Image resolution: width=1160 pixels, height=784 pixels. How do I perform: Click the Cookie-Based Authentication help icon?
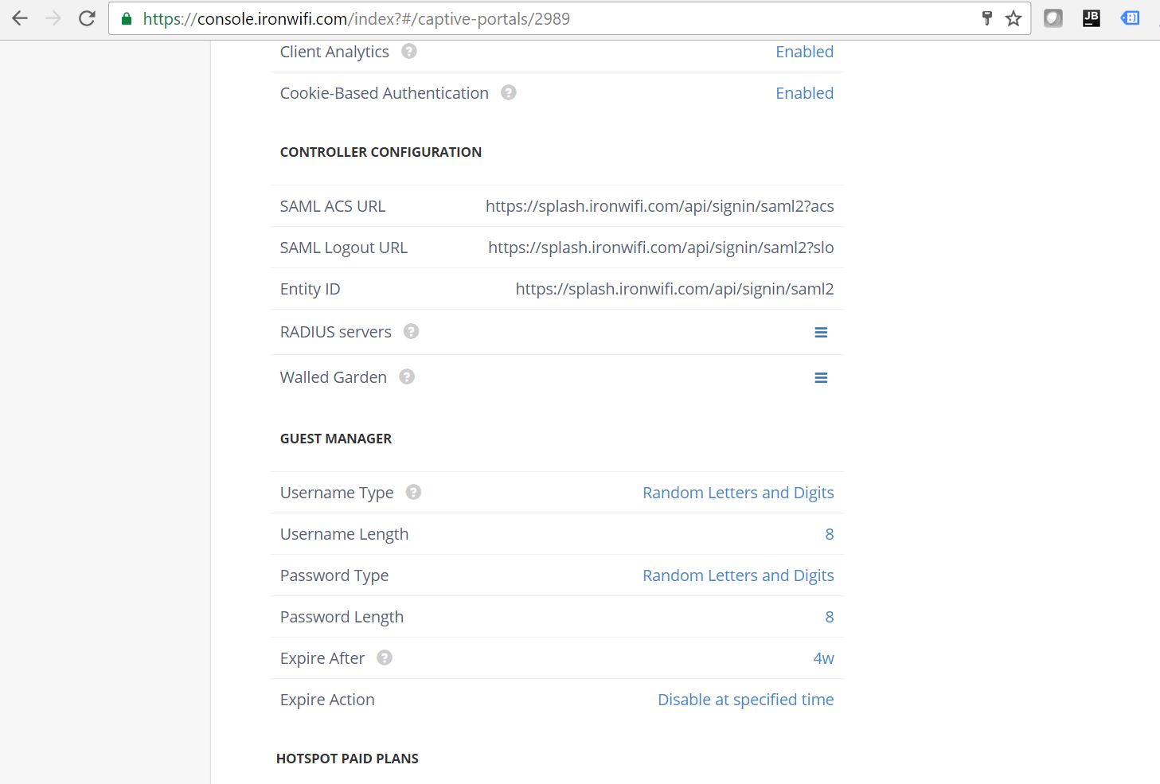(x=508, y=92)
